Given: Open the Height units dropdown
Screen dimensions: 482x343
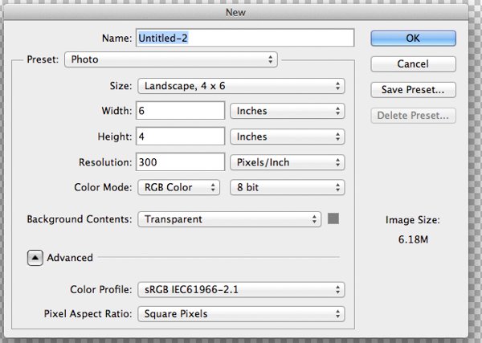Looking at the screenshot, I should click(x=288, y=137).
